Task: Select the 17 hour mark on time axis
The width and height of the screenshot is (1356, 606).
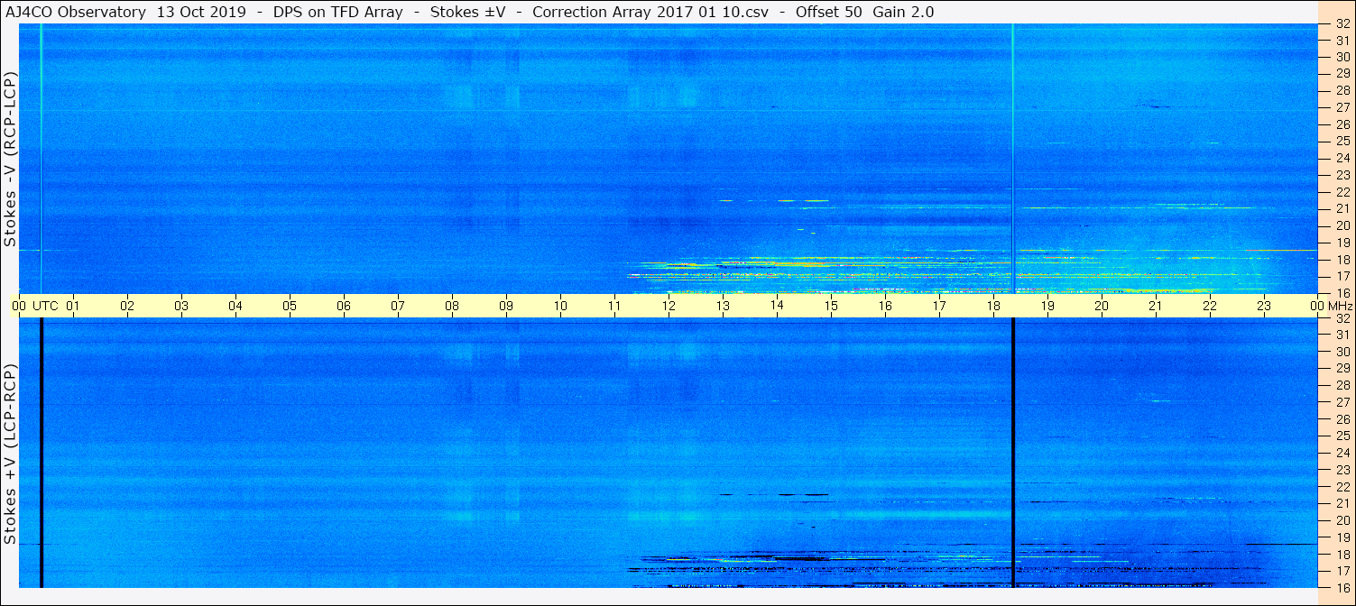Action: tap(939, 306)
